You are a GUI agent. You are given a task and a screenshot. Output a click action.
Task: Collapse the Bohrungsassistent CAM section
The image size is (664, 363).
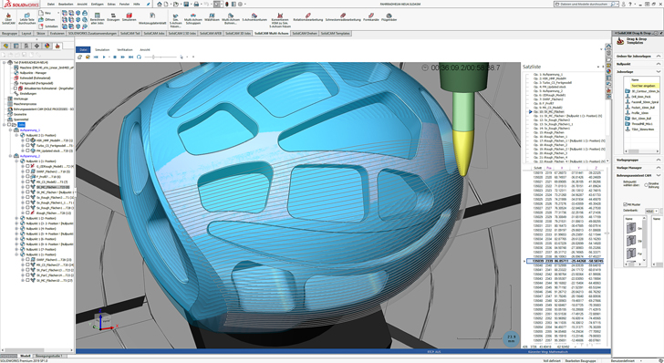point(659,175)
